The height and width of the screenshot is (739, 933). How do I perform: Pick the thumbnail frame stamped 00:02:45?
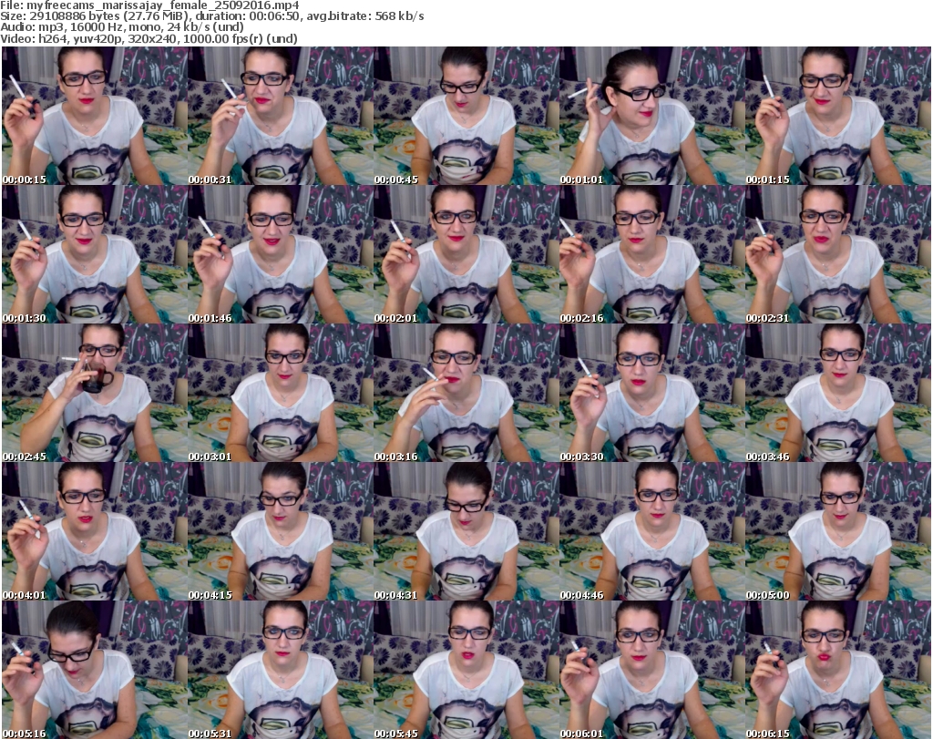tap(95, 393)
